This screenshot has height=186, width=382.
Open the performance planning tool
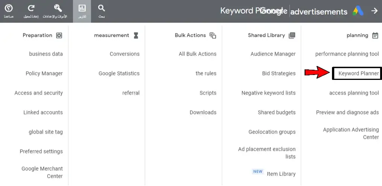(347, 54)
